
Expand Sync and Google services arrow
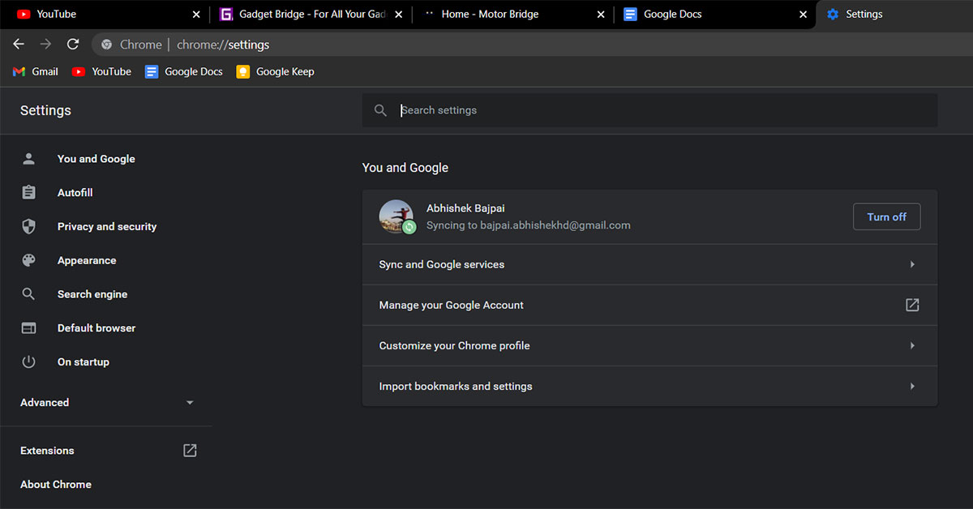tap(912, 264)
